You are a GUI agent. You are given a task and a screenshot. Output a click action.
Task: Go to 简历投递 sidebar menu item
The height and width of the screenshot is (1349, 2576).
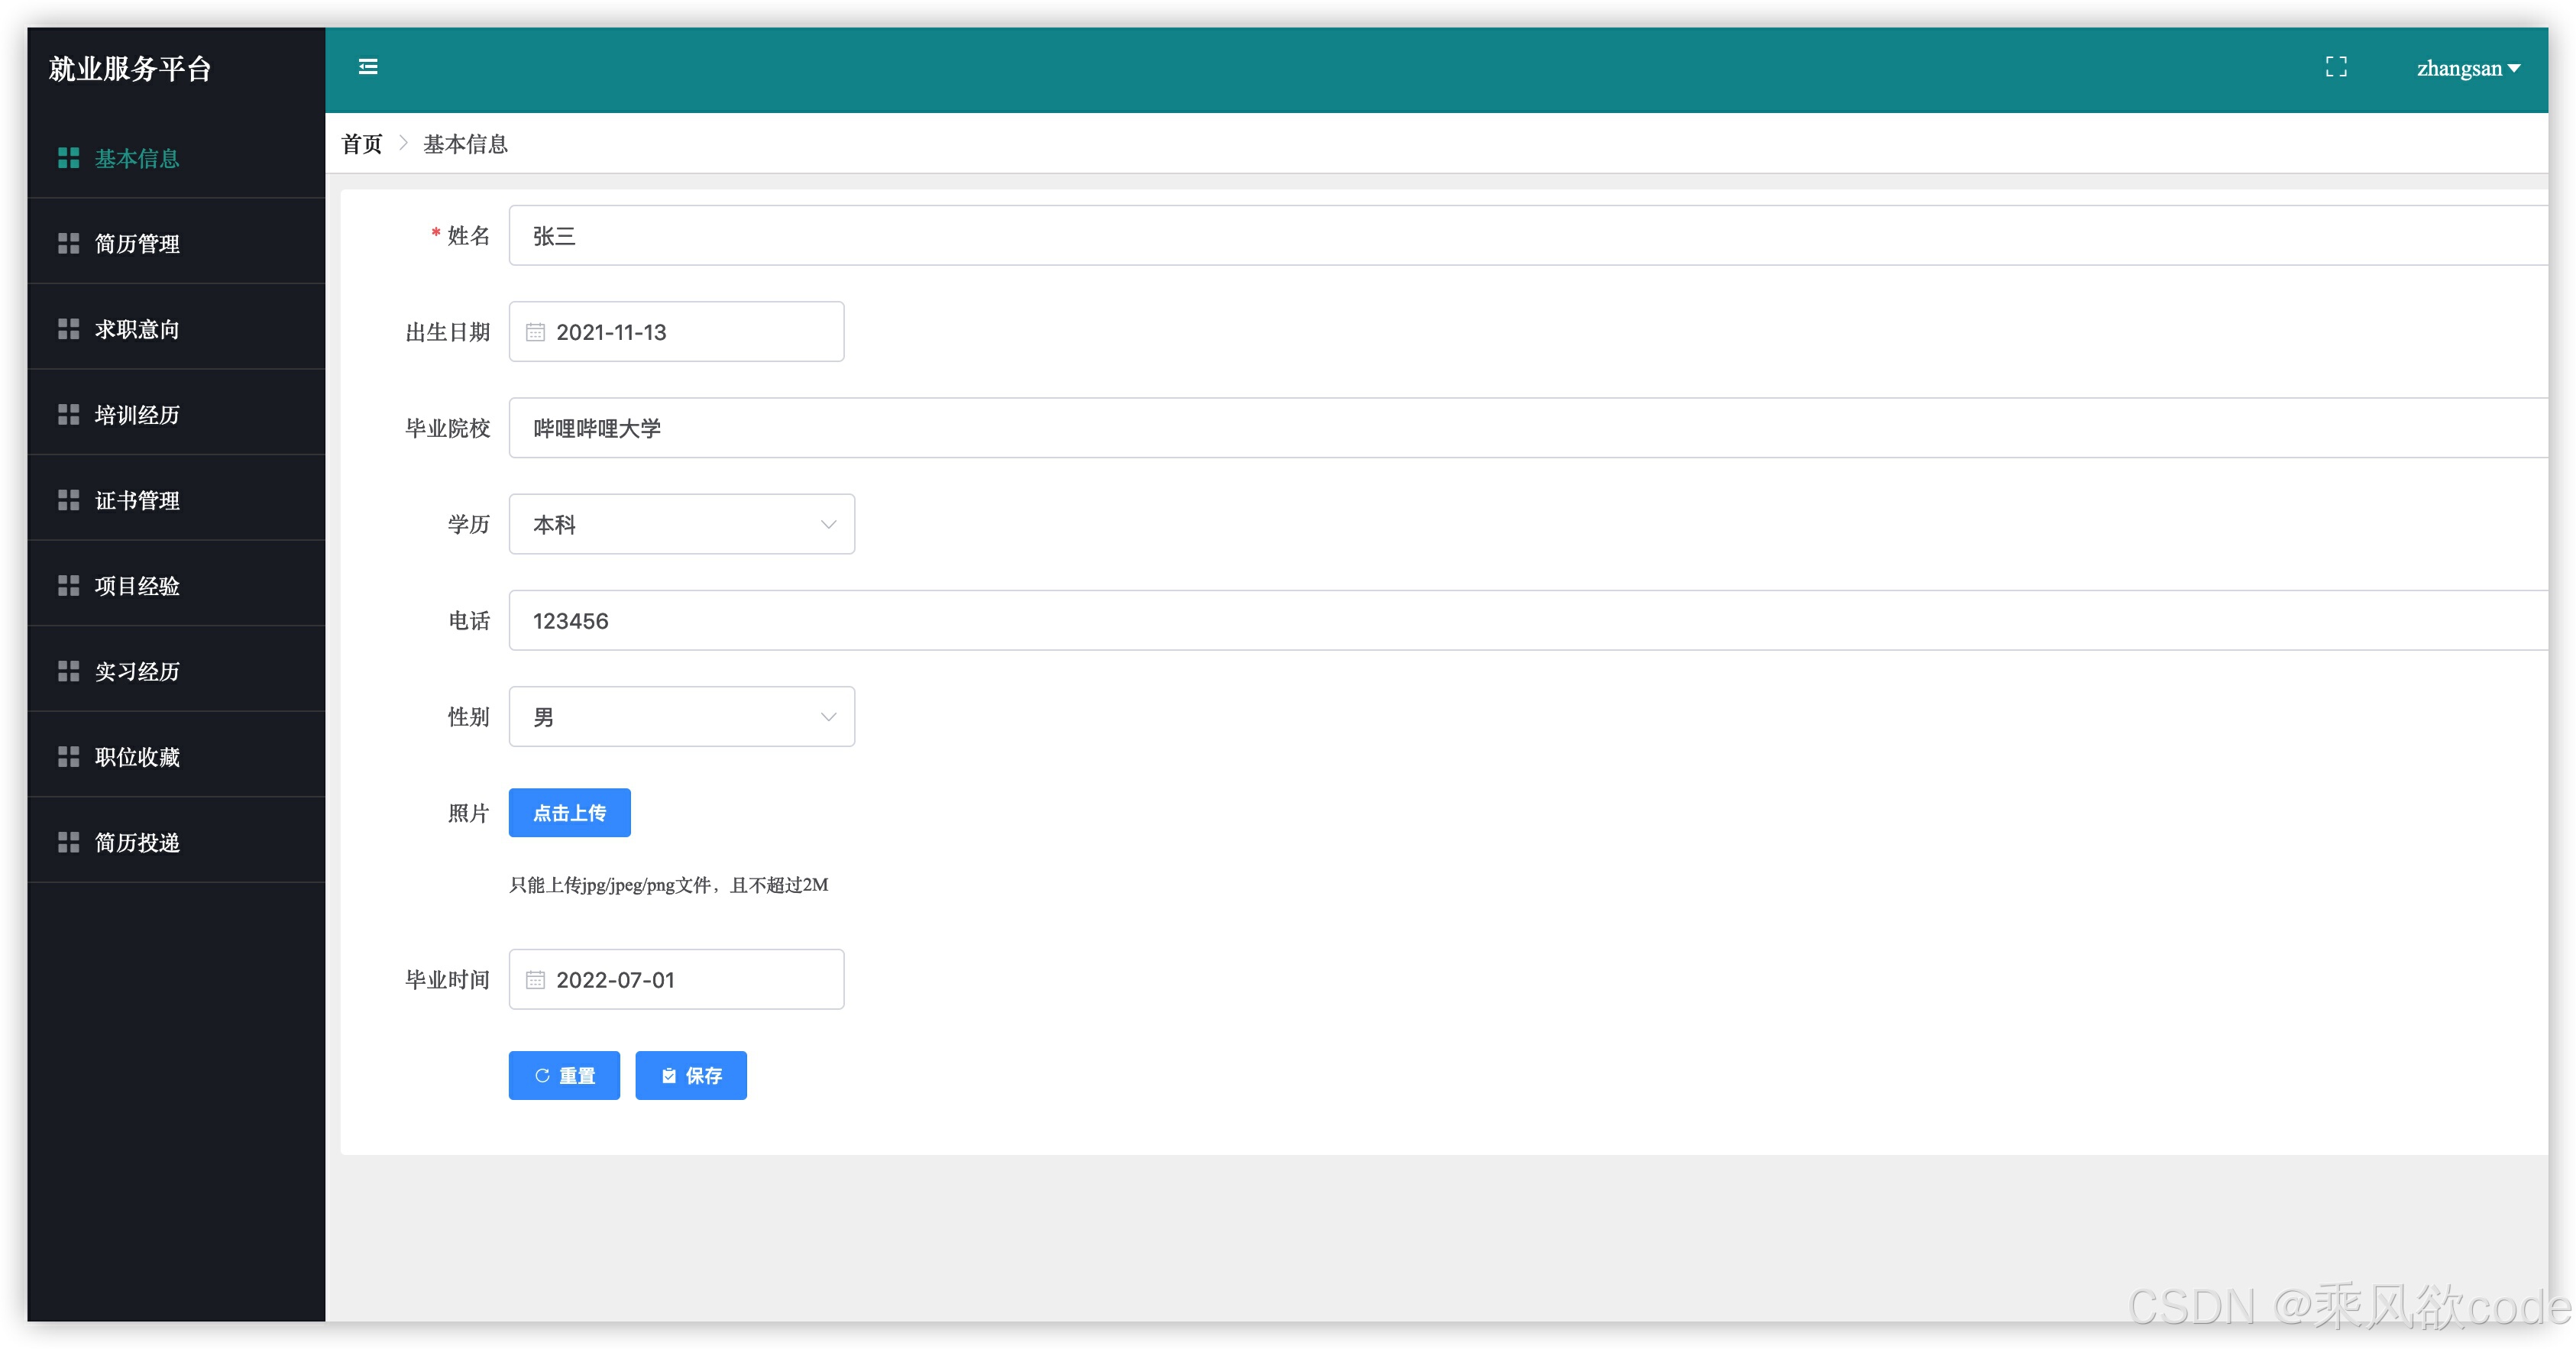[137, 843]
